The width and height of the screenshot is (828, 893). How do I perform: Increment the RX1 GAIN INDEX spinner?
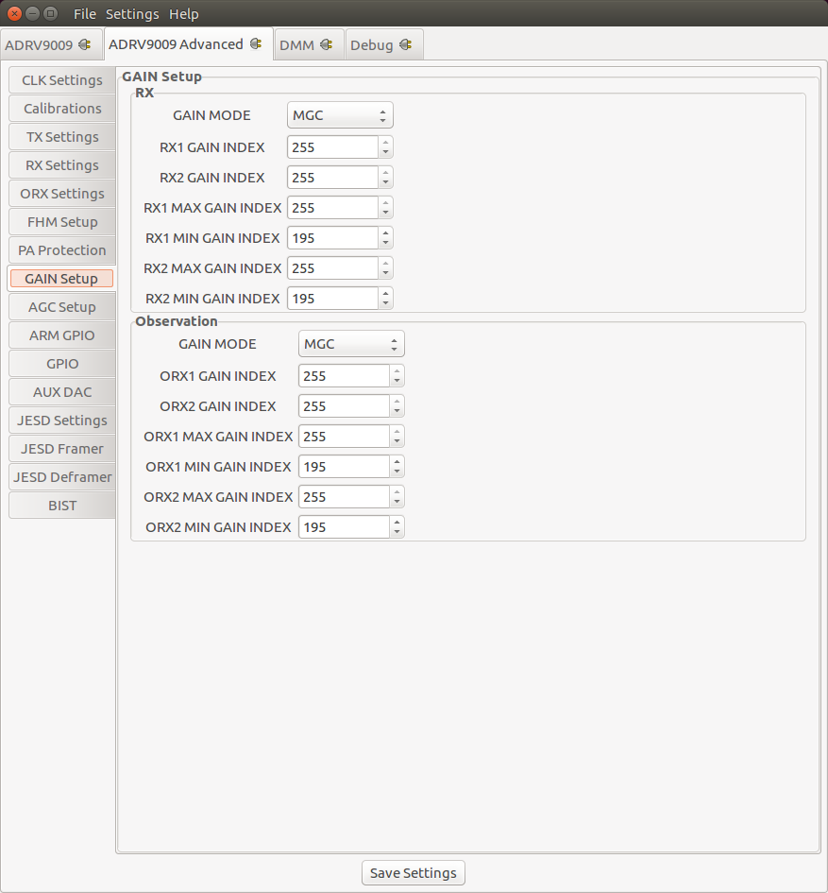pyautogui.click(x=385, y=143)
